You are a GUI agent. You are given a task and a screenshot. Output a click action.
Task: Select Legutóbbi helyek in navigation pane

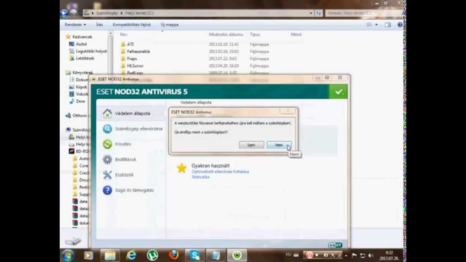coord(91,51)
